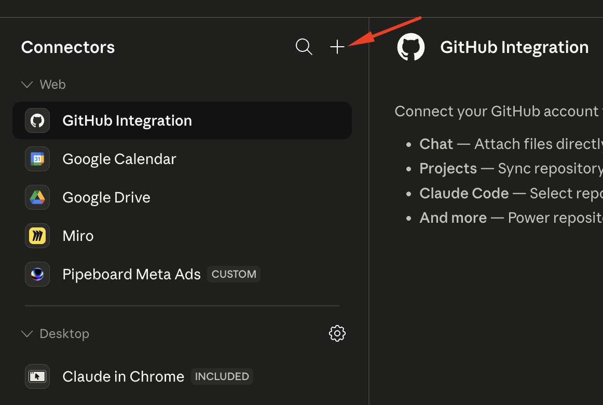The image size is (603, 405).
Task: Click the Miro icon
Action: click(x=37, y=236)
